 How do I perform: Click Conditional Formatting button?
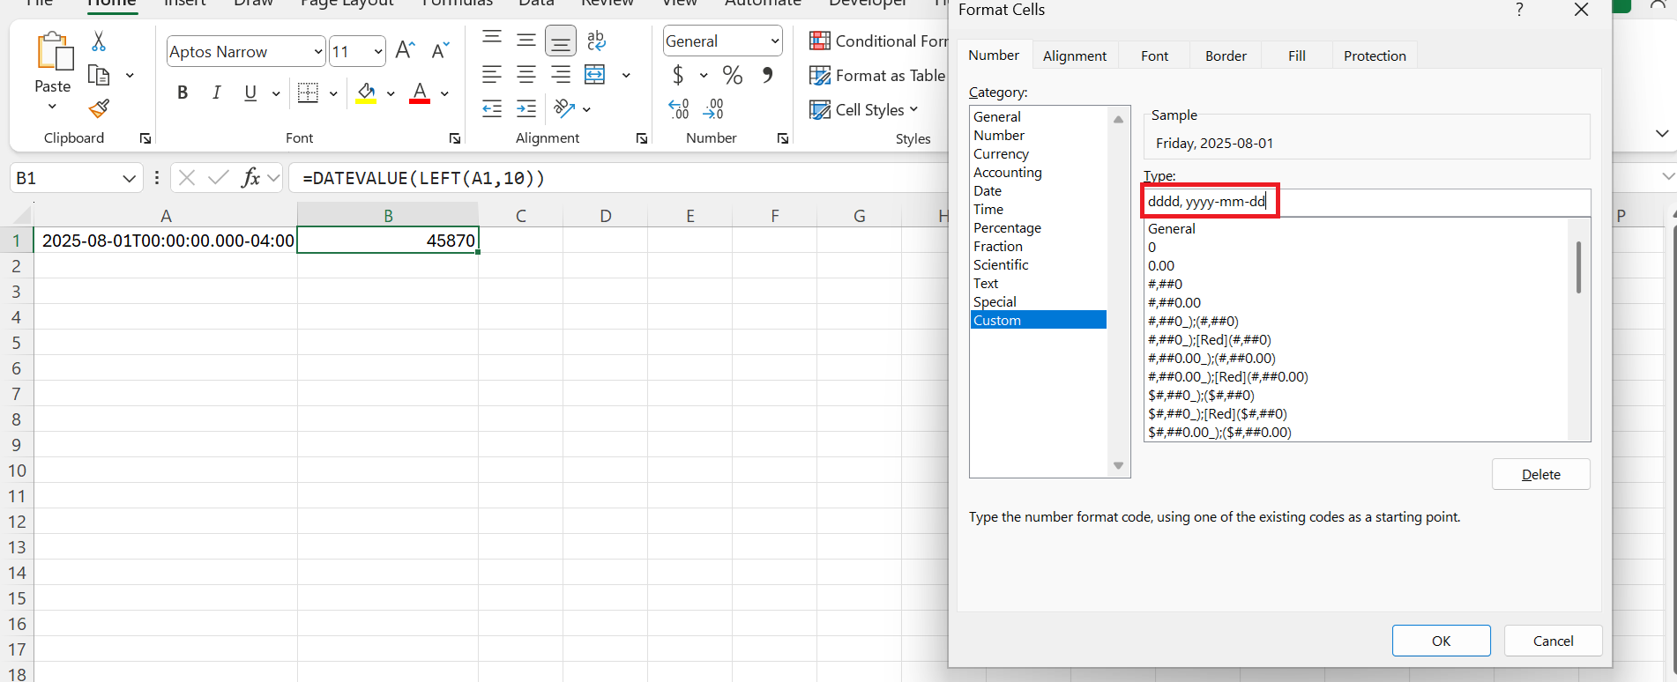pos(878,41)
